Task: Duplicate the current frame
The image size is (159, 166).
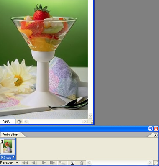Action: click(x=72, y=163)
